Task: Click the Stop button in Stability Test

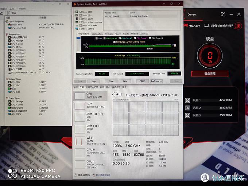Action: [x=93, y=82]
